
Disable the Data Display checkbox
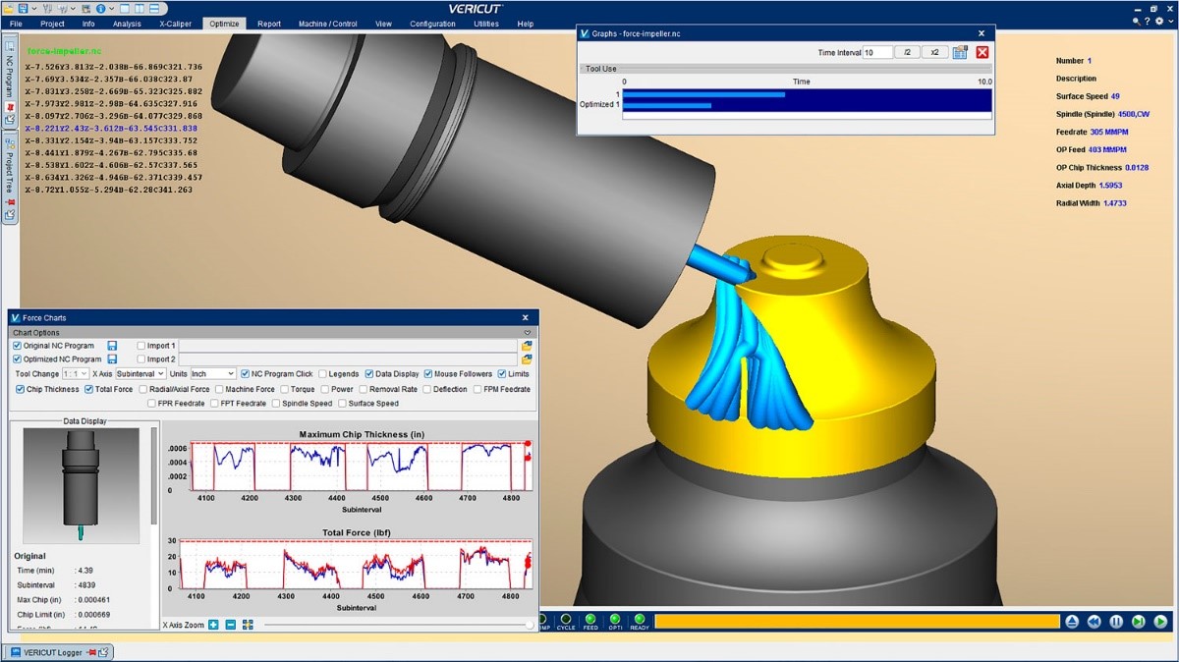[369, 374]
